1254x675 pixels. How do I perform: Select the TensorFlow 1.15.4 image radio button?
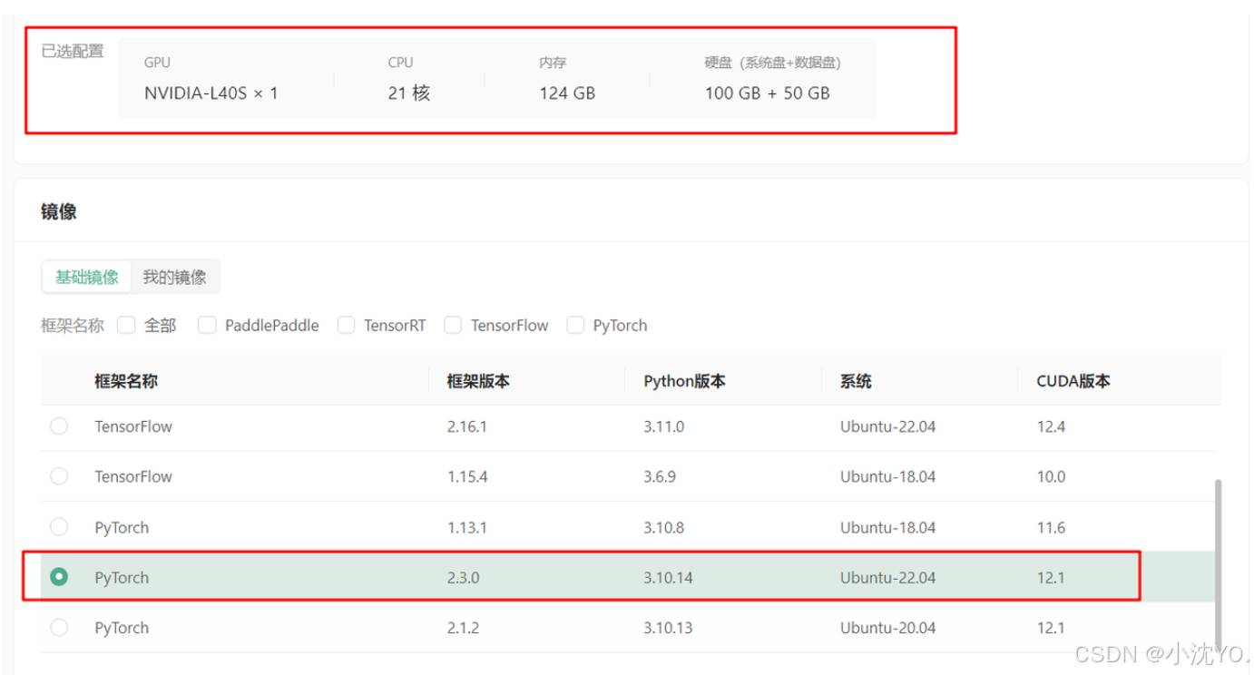[x=59, y=476]
